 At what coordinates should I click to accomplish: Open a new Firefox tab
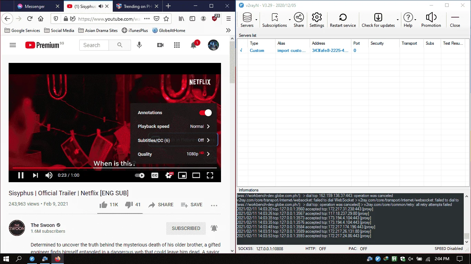[x=168, y=6]
